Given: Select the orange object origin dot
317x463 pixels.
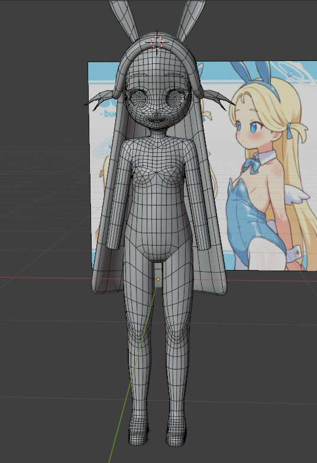Looking at the screenshot, I should pos(158,279).
